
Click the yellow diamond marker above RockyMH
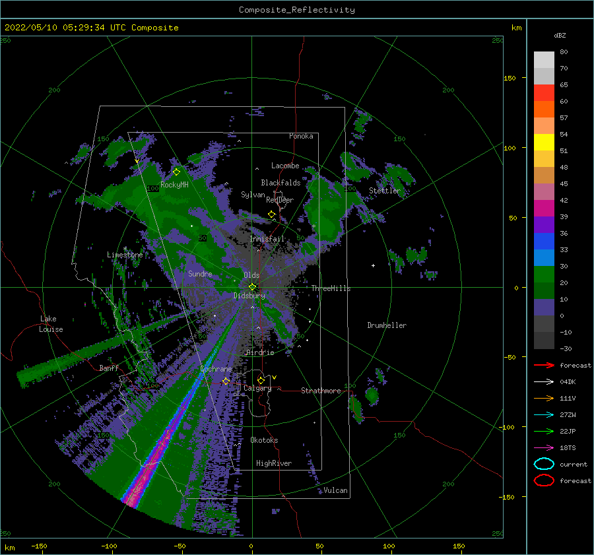click(176, 172)
